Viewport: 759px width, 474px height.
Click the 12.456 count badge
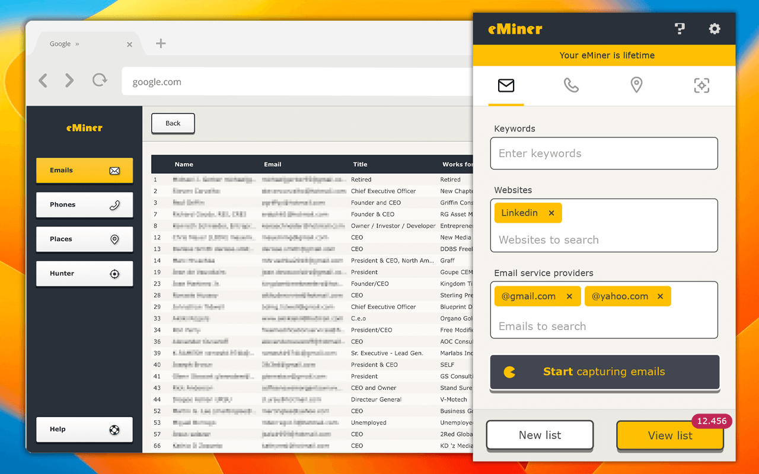[712, 421]
